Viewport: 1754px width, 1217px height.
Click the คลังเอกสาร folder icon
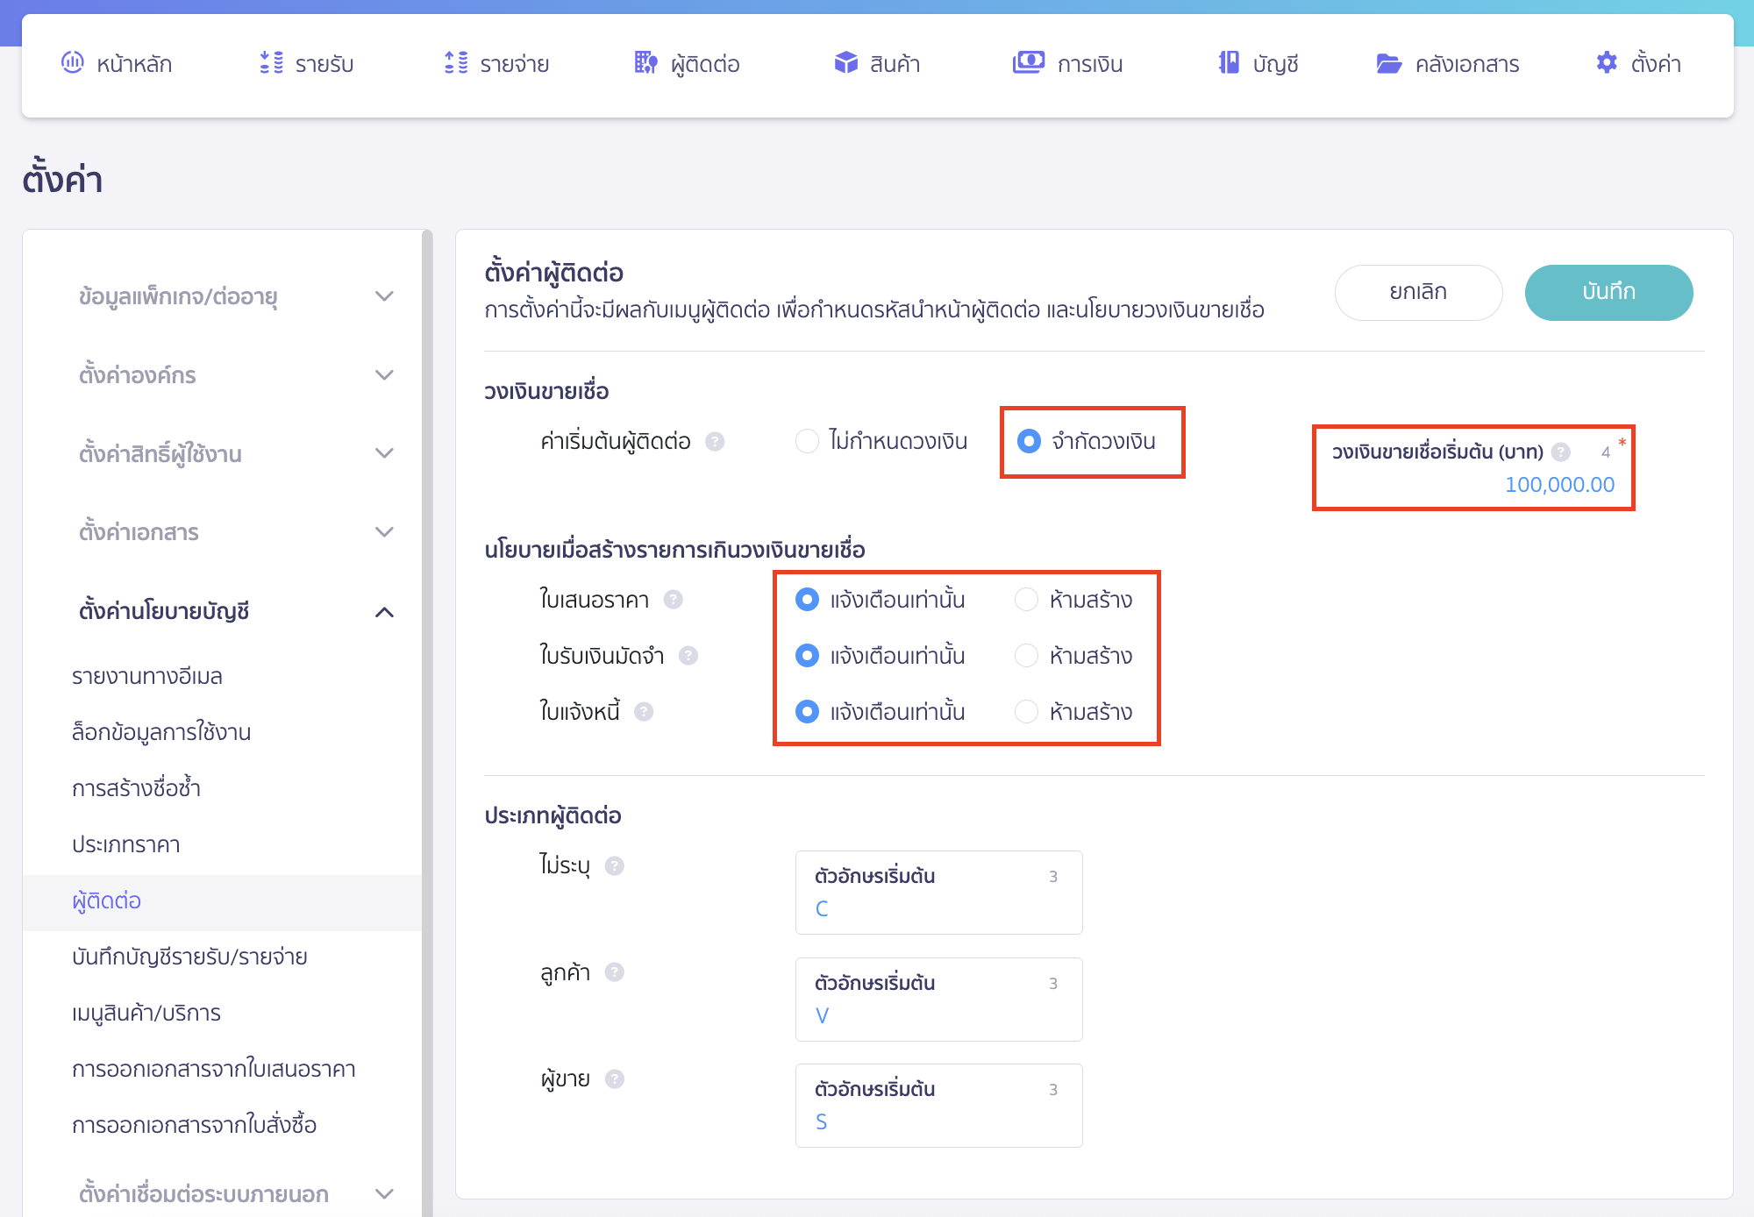click(x=1388, y=62)
